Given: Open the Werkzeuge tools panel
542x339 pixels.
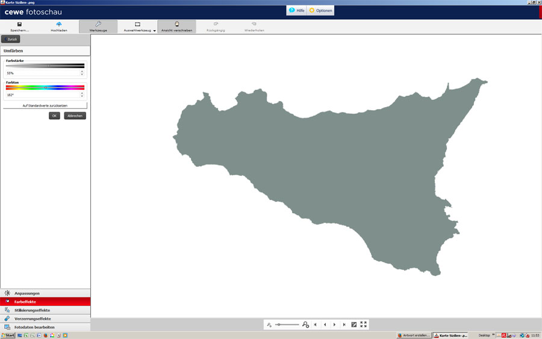Looking at the screenshot, I should 98,26.
